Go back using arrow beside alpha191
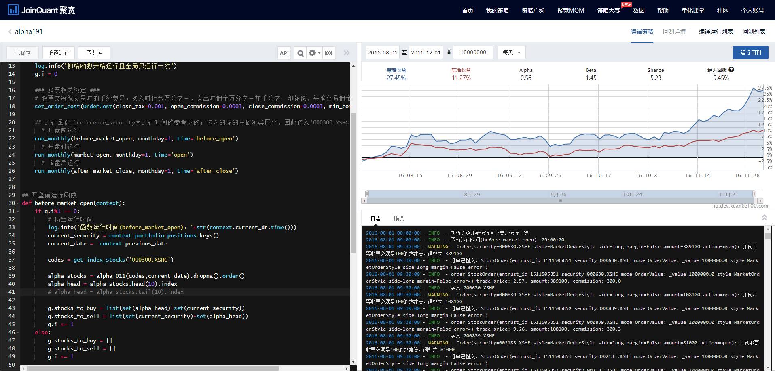Viewport: 775px width, 371px height. (x=10, y=31)
